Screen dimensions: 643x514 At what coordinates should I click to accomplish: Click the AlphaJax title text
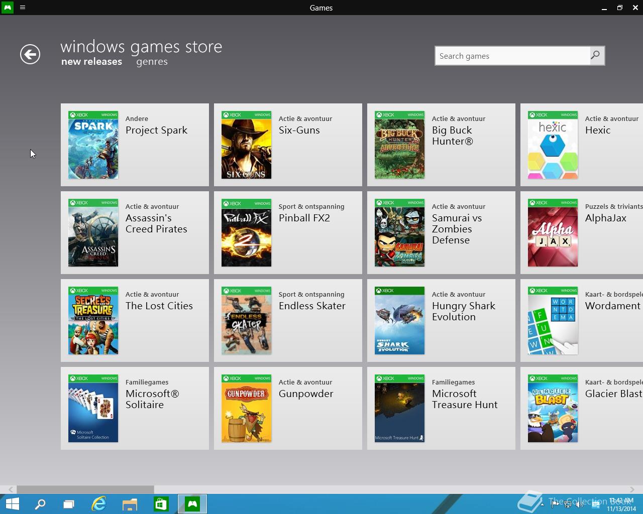coord(606,218)
